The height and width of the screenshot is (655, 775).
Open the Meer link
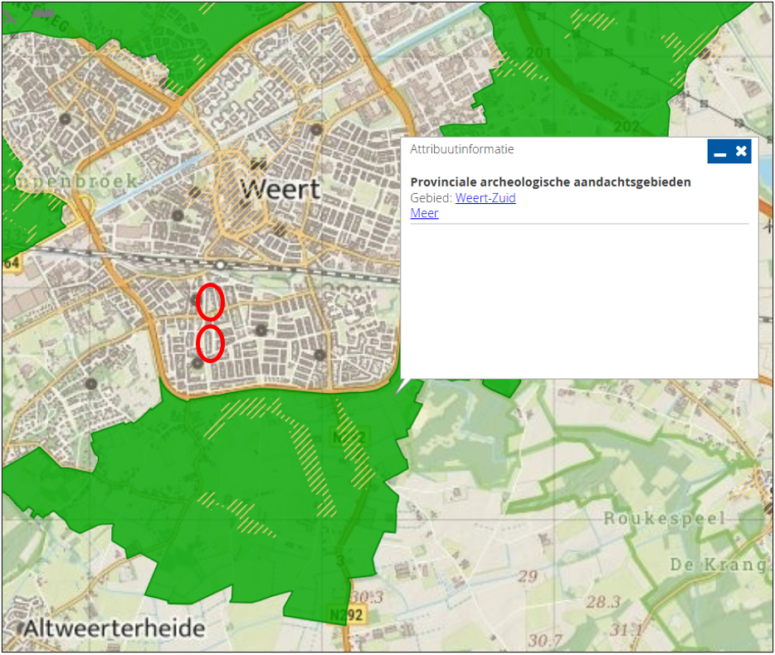(423, 213)
